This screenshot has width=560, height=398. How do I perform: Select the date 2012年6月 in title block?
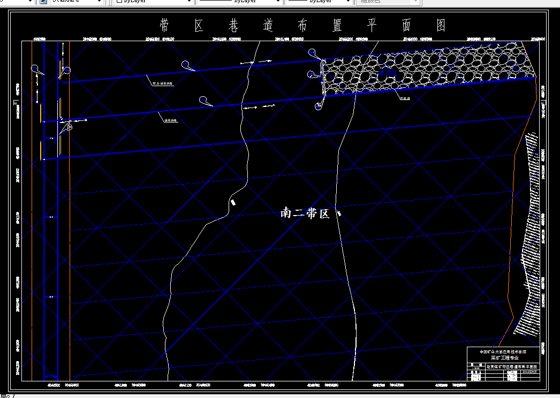pyautogui.click(x=529, y=372)
